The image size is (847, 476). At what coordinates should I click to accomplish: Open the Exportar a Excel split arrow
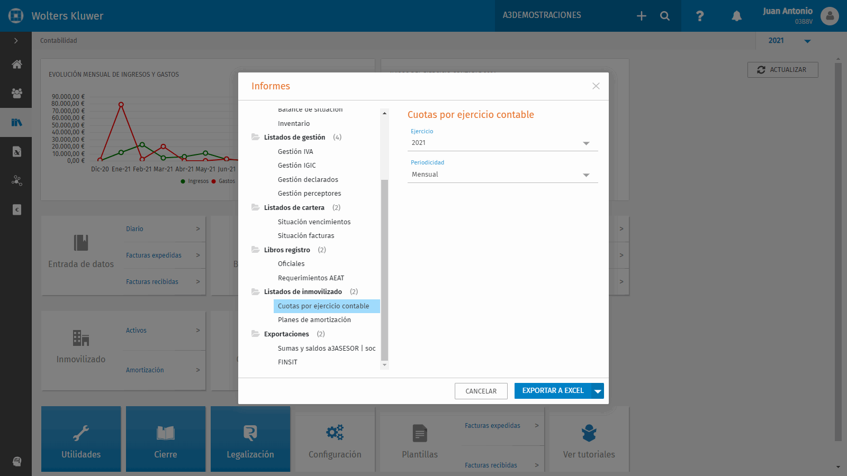tap(598, 391)
